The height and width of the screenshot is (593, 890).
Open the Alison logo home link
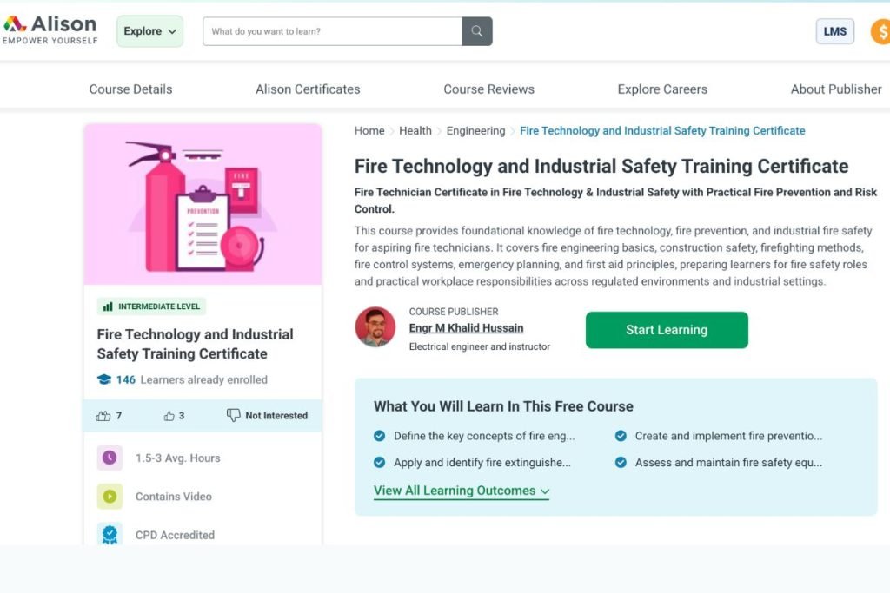pos(50,30)
